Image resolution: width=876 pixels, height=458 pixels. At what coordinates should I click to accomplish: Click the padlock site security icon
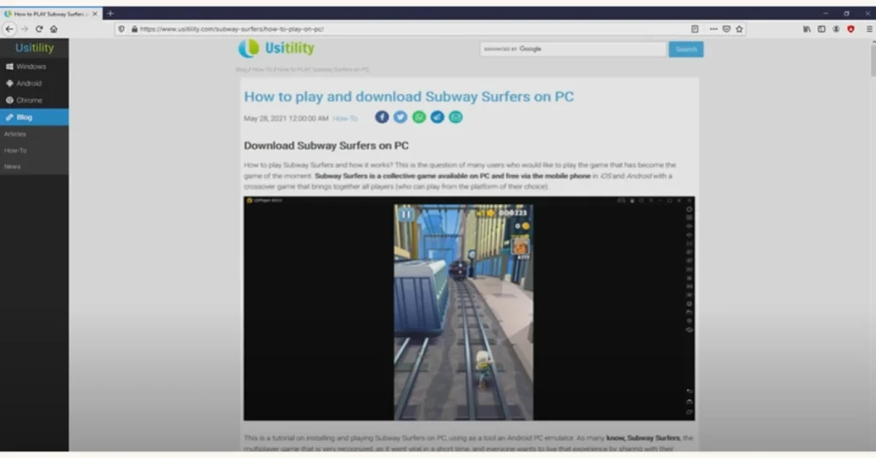point(134,29)
